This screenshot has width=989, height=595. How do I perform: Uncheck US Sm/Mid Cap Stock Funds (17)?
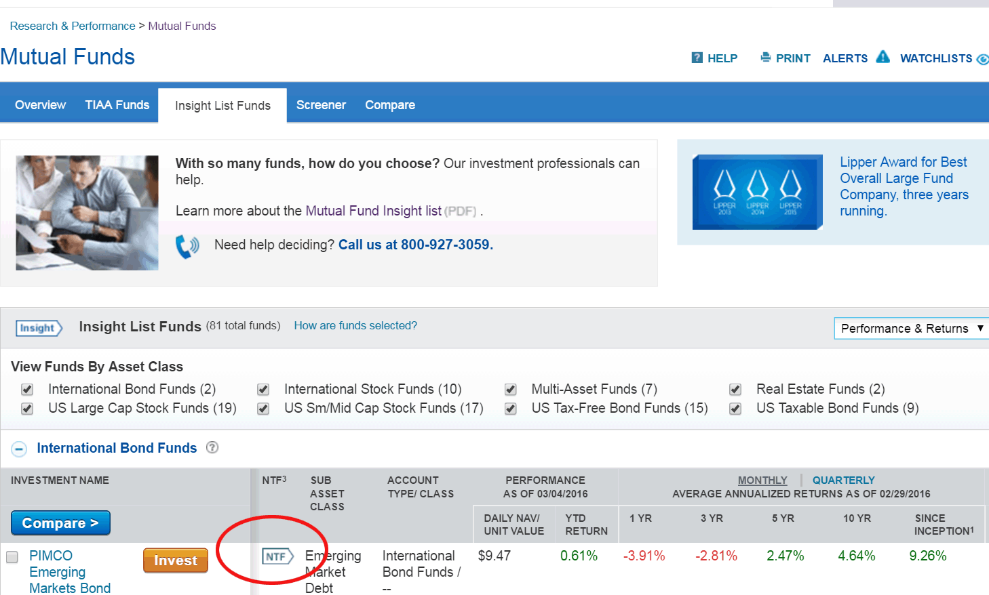[x=263, y=409]
